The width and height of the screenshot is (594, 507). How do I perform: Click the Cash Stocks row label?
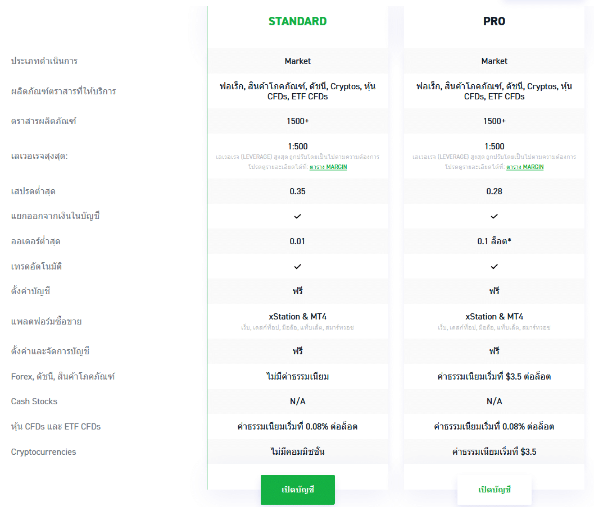(34, 401)
